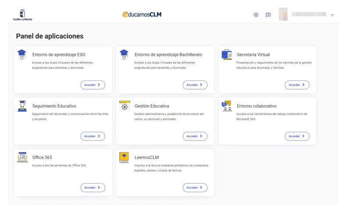Screen dimensions: 347x212
Task: Click the description 'Acceso a las herramientas de Office 365.'
Action: click(59, 165)
